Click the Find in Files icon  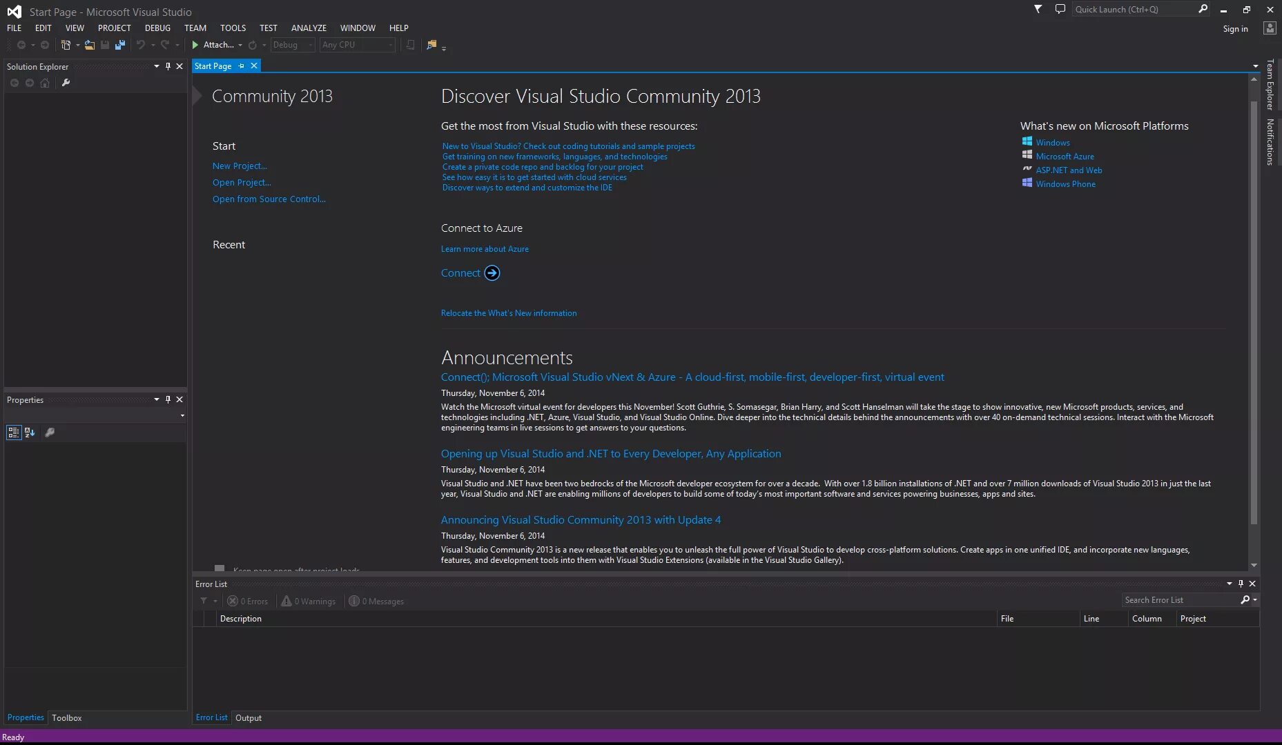tap(431, 45)
